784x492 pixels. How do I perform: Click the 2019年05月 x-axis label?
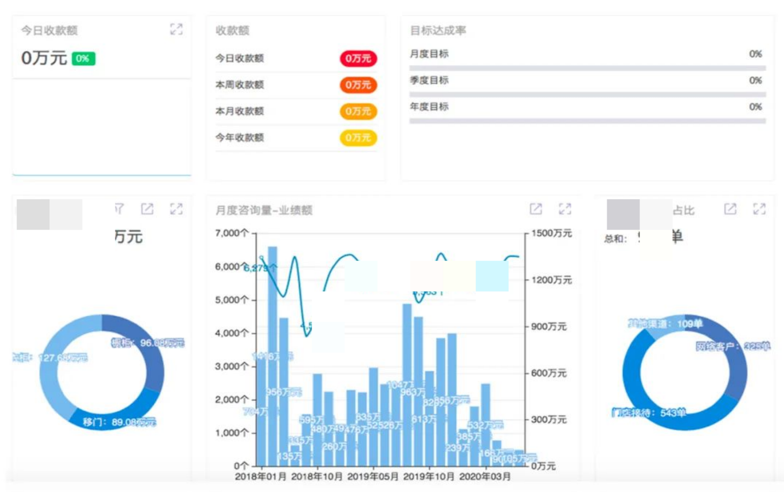tap(373, 477)
